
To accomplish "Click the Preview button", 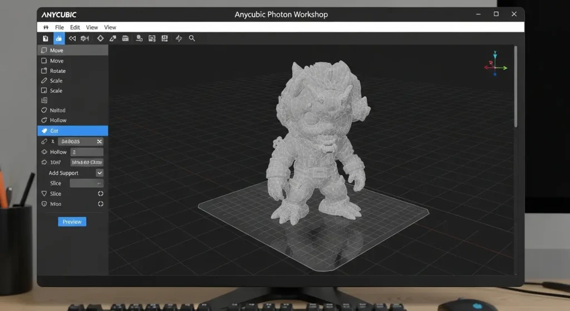I will [72, 221].
